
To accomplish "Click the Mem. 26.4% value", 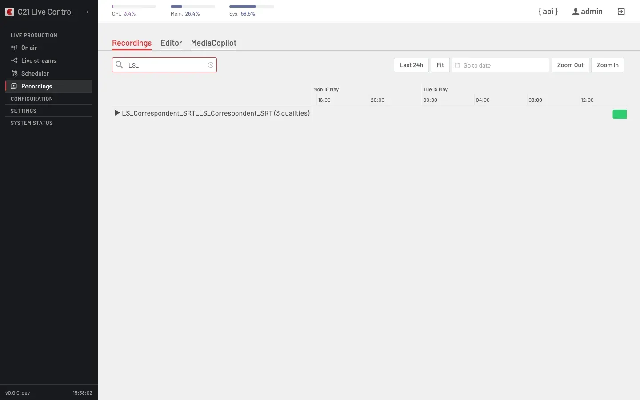I will pyautogui.click(x=192, y=14).
